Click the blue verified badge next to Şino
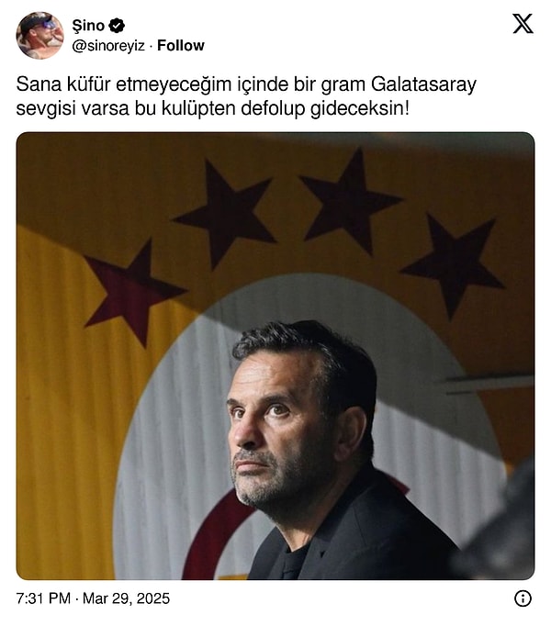Image resolution: width=551 pixels, height=626 pixels. 117,26
